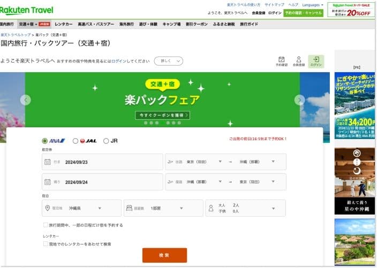The height and width of the screenshot is (268, 377).
Task: Click the location pin icon for accommodation area
Action: 47,208
